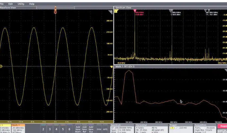227x133 pixels.
Task: Click the red 100.0 MHz peak marker
Action: (x=135, y=11)
